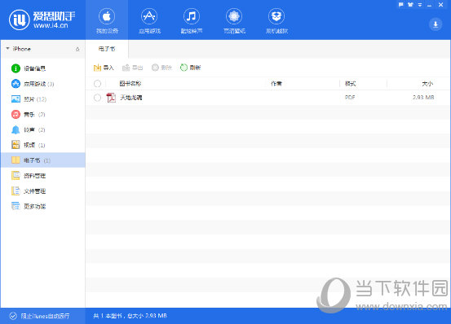
Task: Click the i4 爱思助手 logo
Action: pos(42,20)
